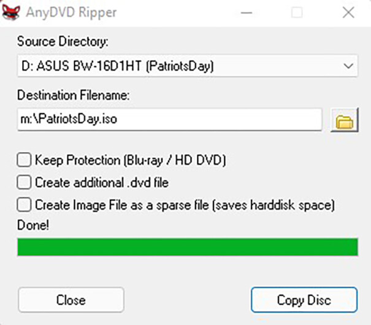Toggle the sparse image file checkbox
371x325 pixels.
24,205
